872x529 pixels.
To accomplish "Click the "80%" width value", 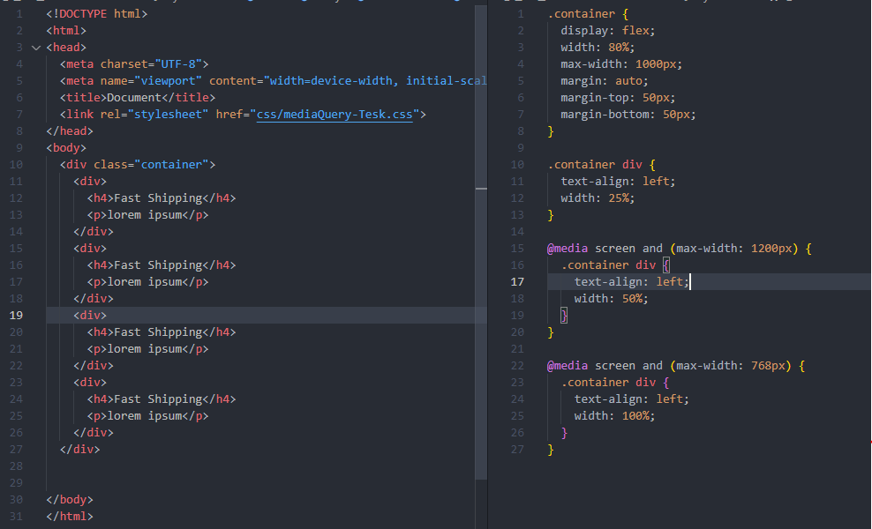I will tap(619, 48).
